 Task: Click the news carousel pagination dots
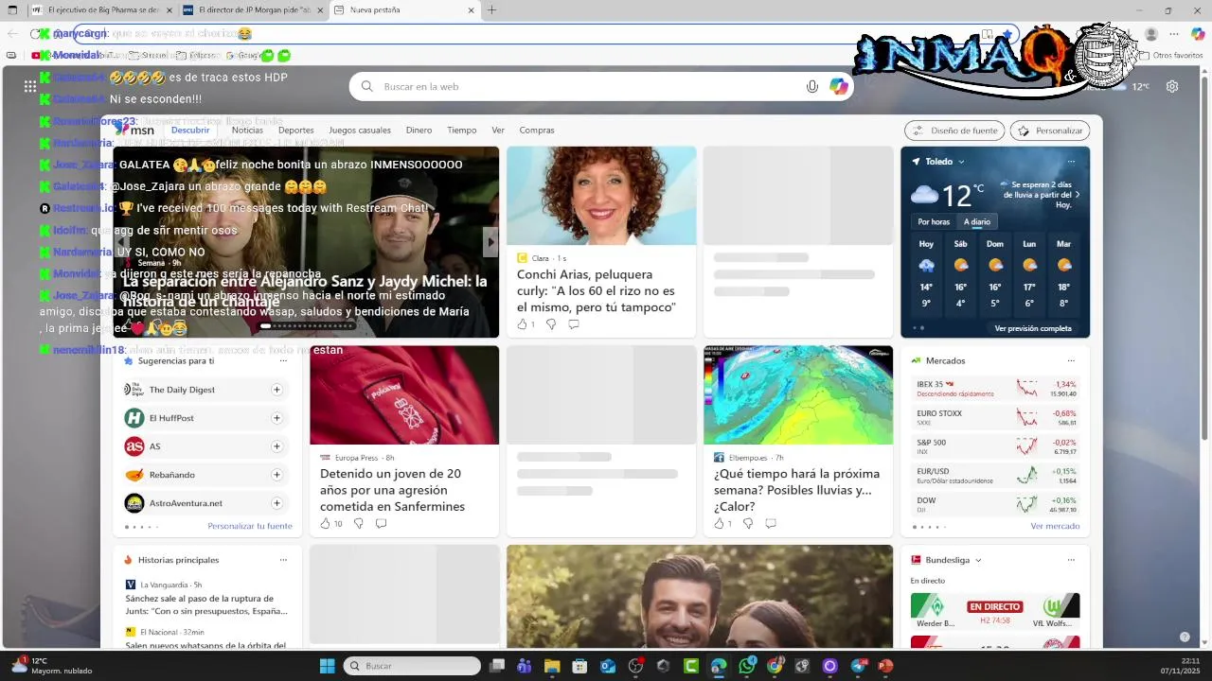pos(306,326)
